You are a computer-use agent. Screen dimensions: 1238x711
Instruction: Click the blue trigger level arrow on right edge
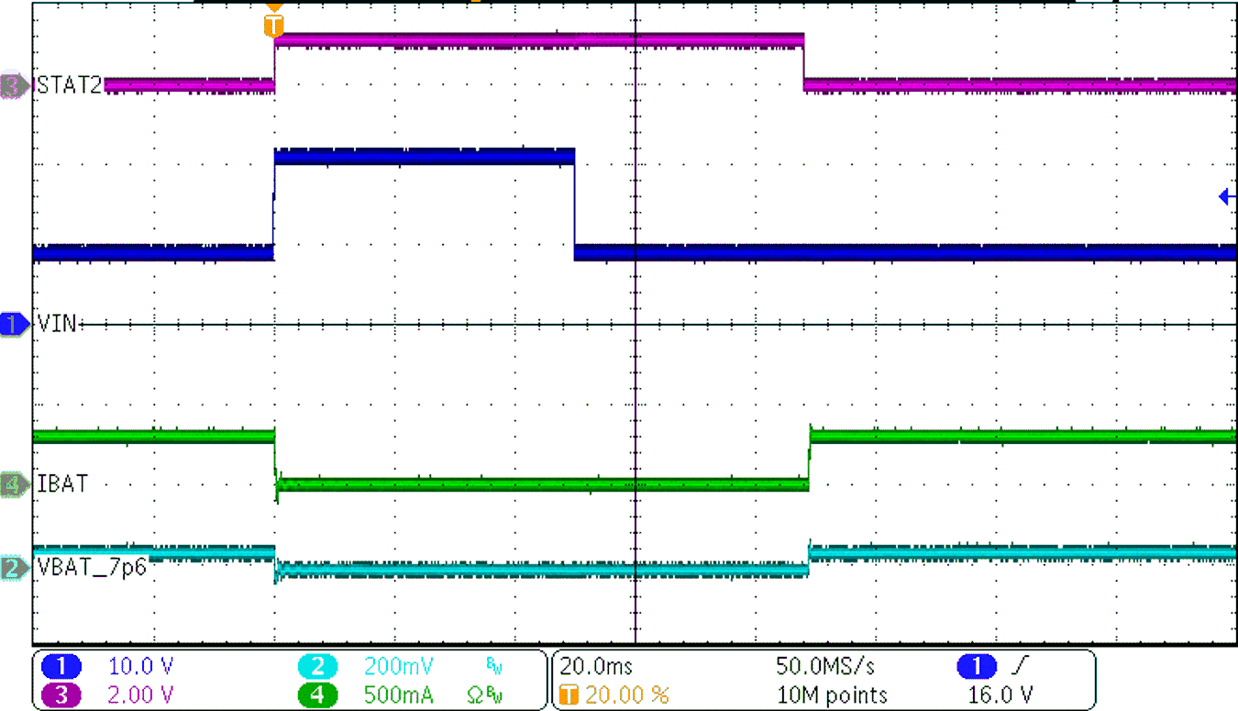point(1226,195)
